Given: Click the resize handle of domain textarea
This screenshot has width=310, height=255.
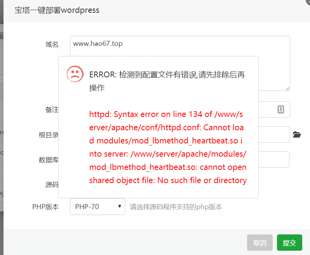Looking at the screenshot, I should [x=287, y=89].
